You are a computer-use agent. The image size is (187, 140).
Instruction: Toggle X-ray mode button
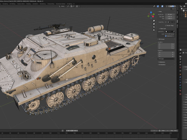point(167,6)
